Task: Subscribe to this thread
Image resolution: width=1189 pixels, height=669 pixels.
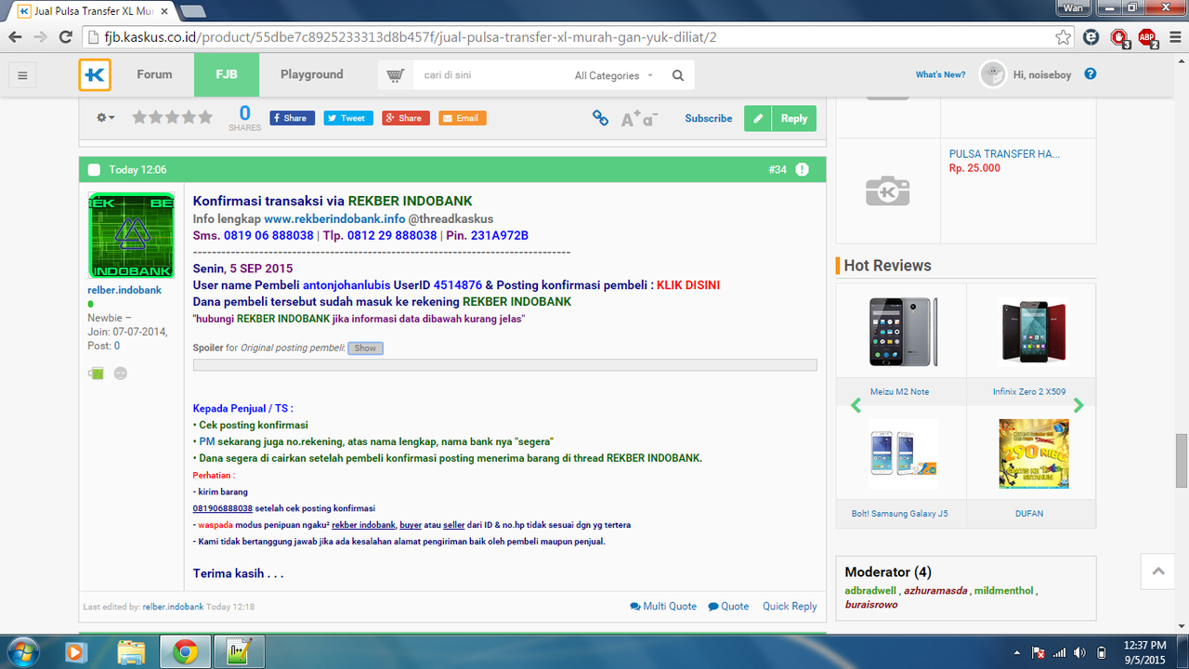Action: pos(709,118)
